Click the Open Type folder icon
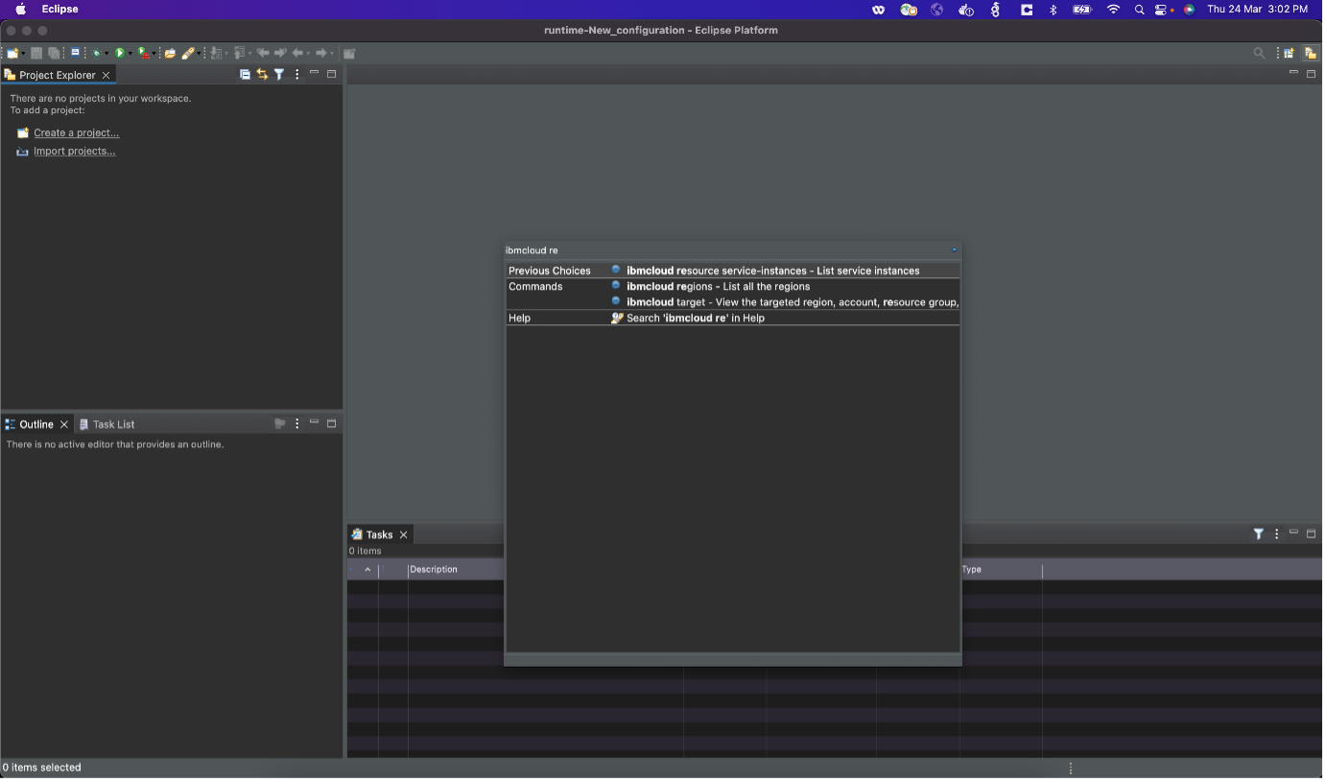 coord(170,53)
